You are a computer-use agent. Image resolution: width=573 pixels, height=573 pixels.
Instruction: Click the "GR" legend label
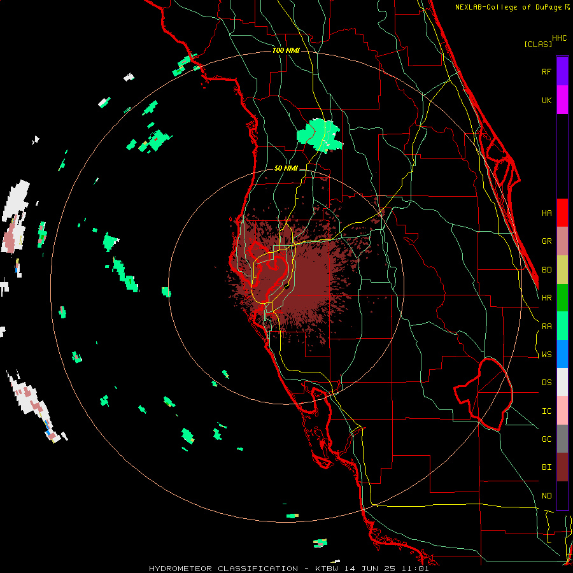546,241
